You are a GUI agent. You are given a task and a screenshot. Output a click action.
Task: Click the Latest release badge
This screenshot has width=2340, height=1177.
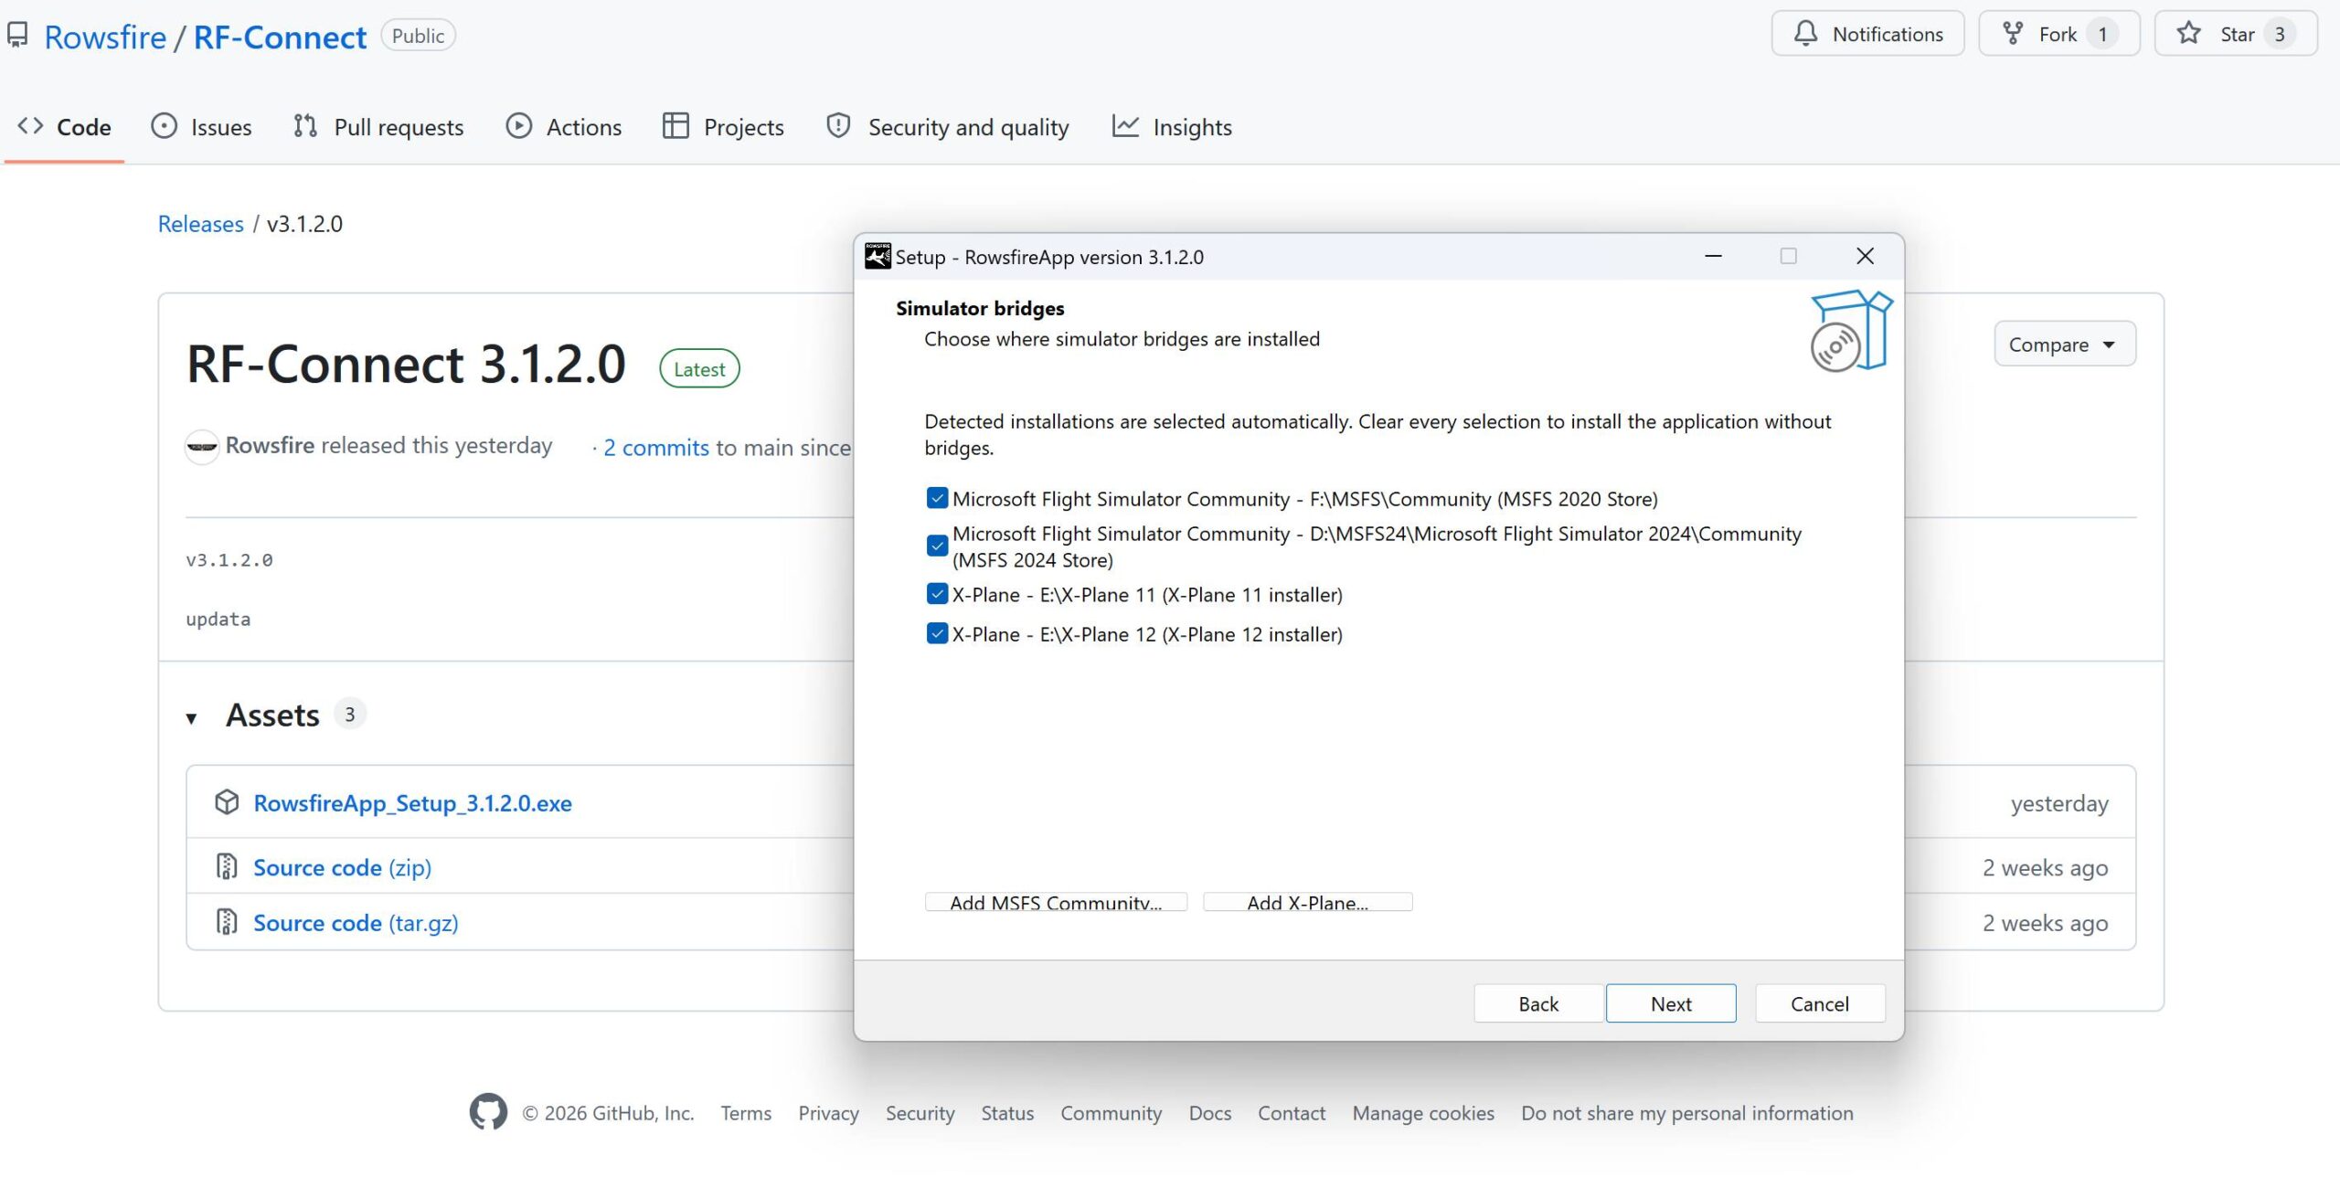click(699, 368)
